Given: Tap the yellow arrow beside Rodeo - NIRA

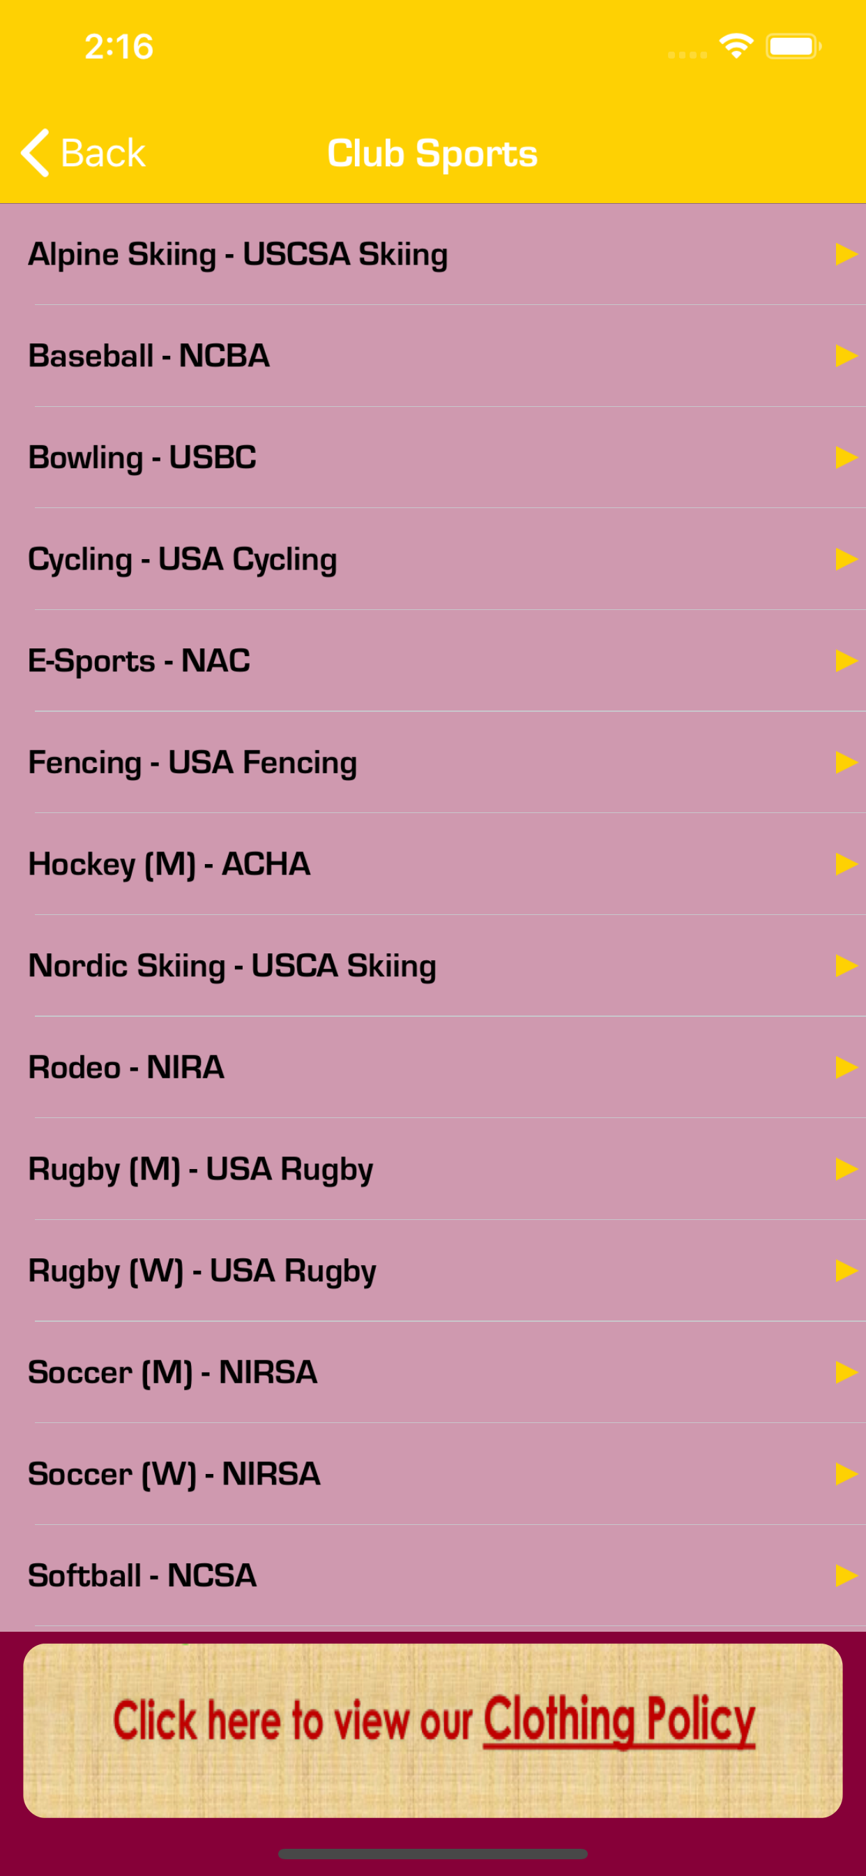Looking at the screenshot, I should 846,1068.
